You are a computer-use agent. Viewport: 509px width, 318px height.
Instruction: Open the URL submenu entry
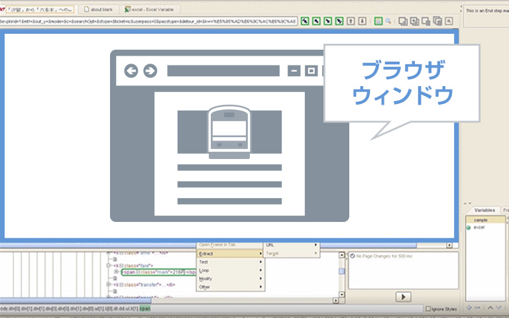pos(292,245)
